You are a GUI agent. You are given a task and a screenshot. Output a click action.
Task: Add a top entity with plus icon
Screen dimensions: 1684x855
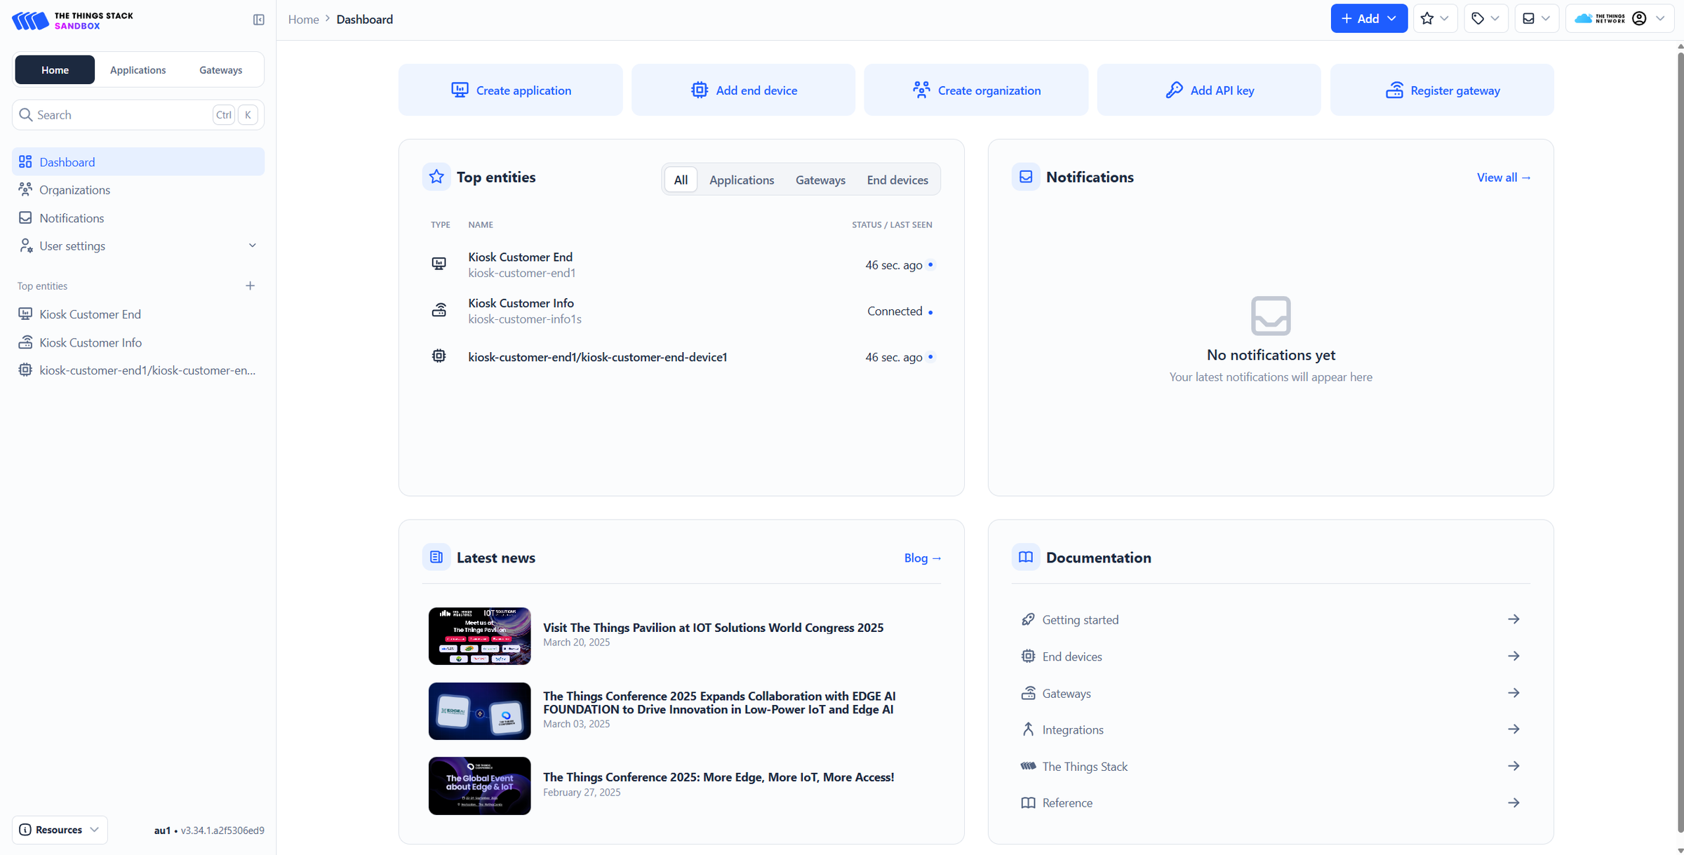[250, 285]
